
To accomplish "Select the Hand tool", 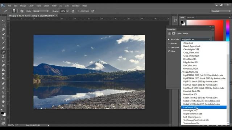I will pyautogui.click(x=3, y=101).
